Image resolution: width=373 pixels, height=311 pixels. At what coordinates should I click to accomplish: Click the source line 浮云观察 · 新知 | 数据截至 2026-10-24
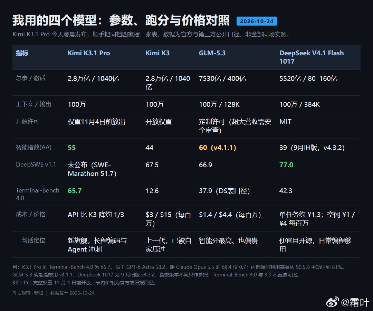tap(54, 293)
